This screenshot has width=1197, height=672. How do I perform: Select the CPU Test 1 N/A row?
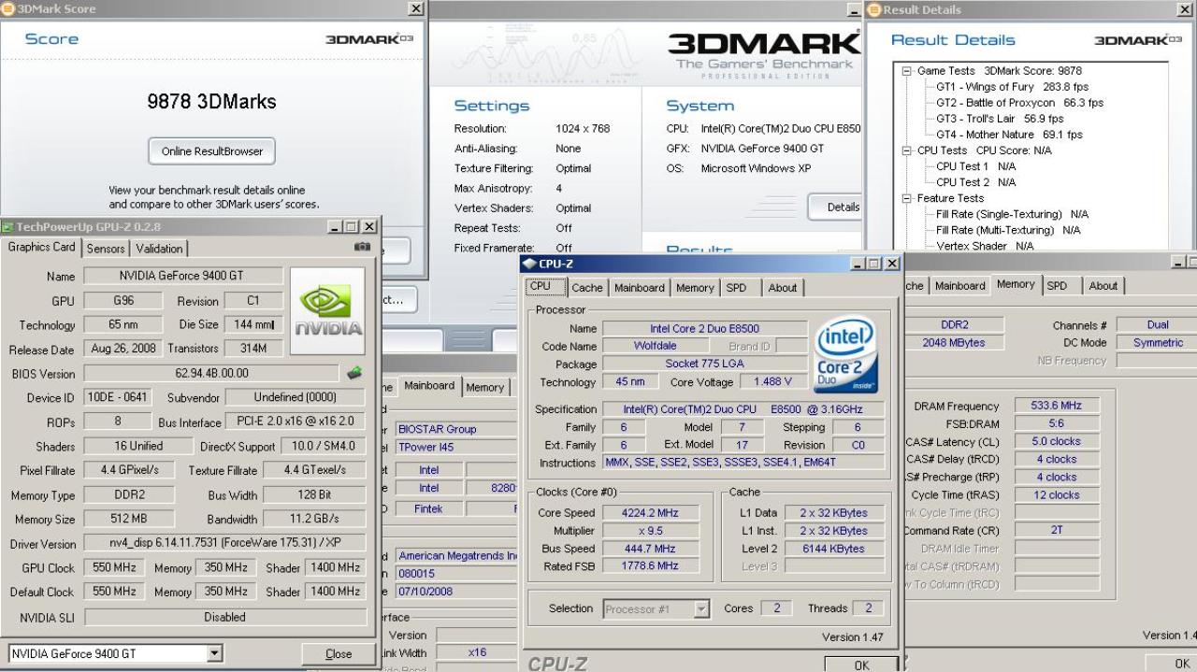coord(975,166)
